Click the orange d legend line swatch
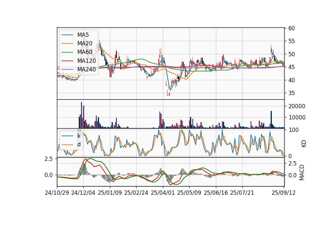This screenshot has width=316, height=227. (x=67, y=145)
